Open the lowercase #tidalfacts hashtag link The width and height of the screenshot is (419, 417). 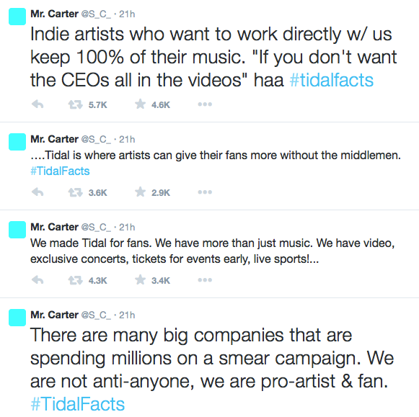[x=331, y=80]
